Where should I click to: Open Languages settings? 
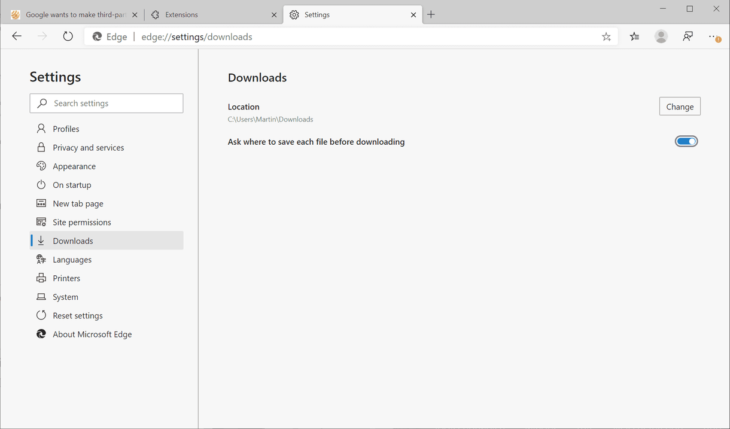tap(107, 260)
